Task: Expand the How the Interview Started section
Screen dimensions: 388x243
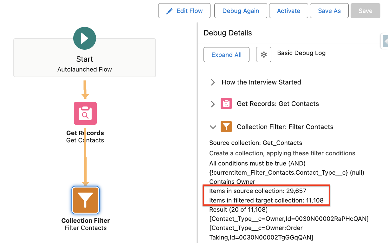Action: pos(213,82)
